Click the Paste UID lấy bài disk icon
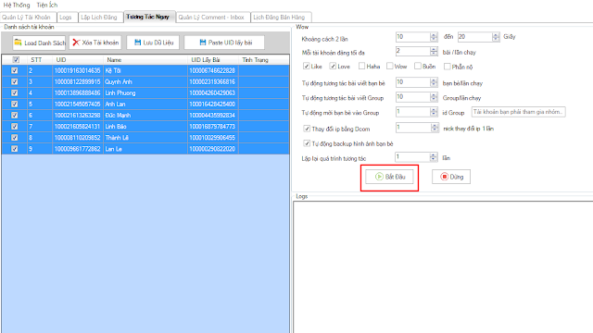Image resolution: width=593 pixels, height=333 pixels. point(203,43)
